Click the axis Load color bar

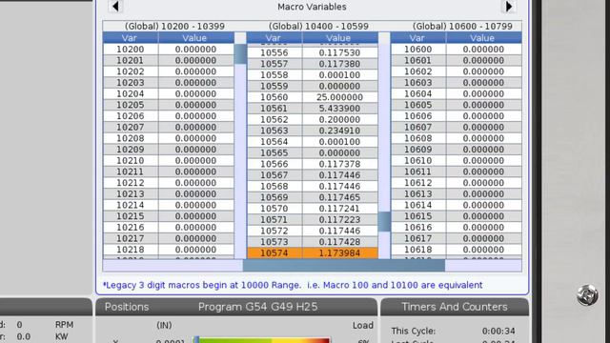point(261,340)
